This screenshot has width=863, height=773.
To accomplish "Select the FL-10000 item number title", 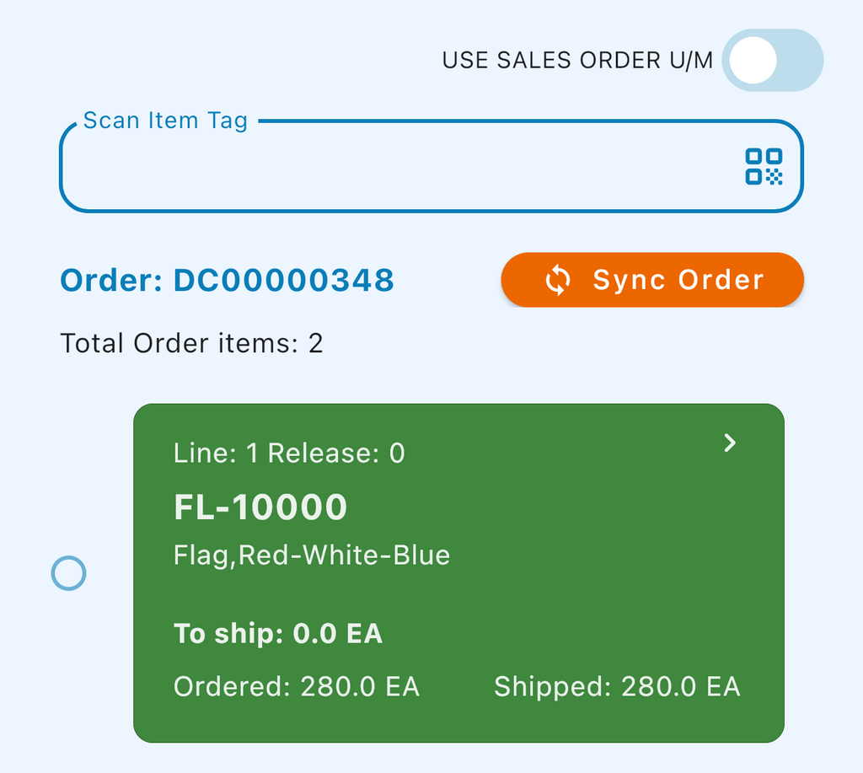I will [260, 507].
